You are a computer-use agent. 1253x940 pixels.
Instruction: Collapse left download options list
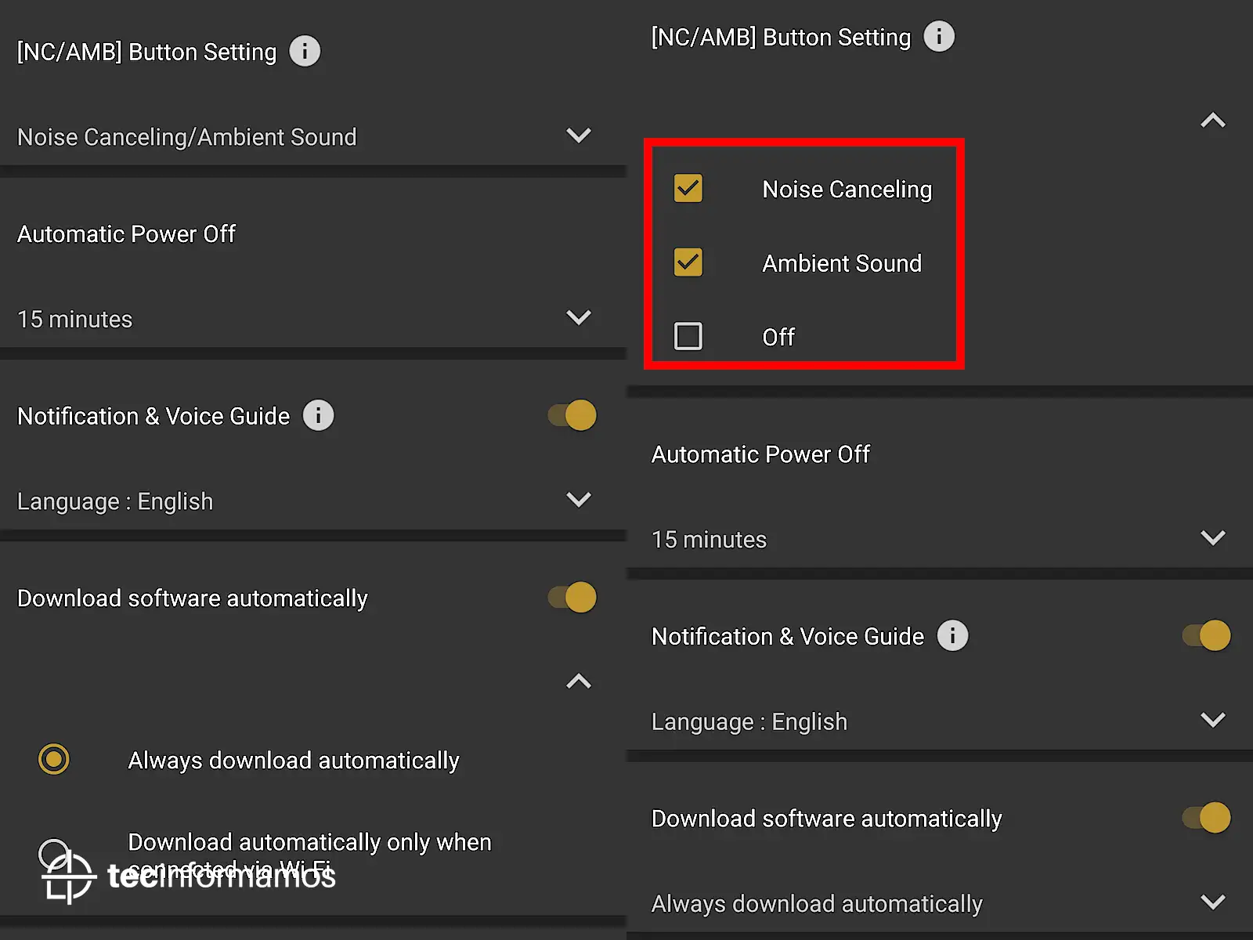pos(579,681)
